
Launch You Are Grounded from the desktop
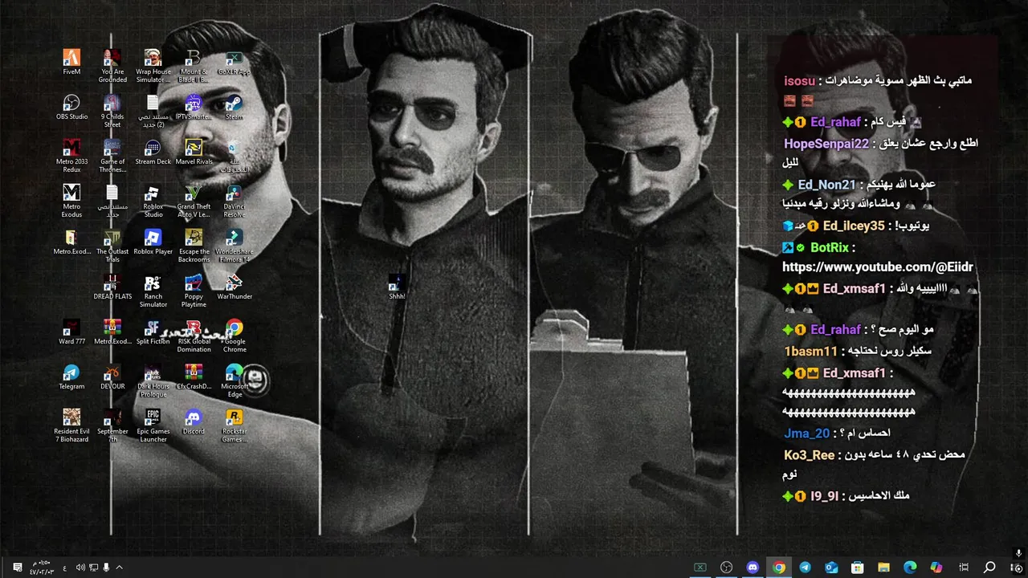112,67
